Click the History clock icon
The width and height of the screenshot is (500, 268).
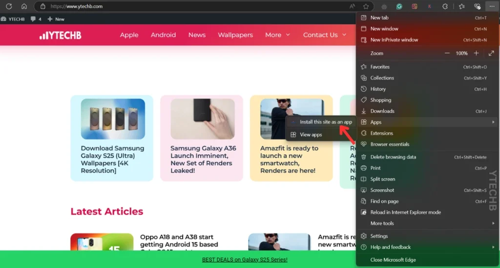[x=363, y=89]
